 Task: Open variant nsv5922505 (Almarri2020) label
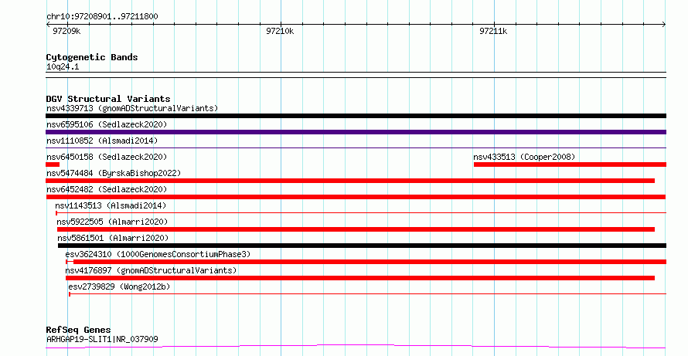tap(112, 222)
